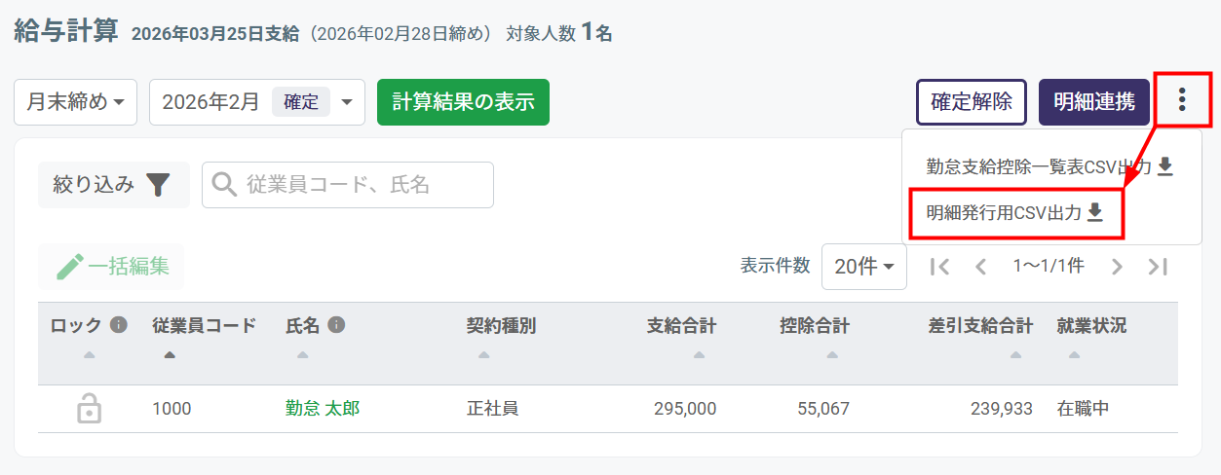Jump to the last page of results
Image resolution: width=1221 pixels, height=475 pixels.
tap(1158, 267)
